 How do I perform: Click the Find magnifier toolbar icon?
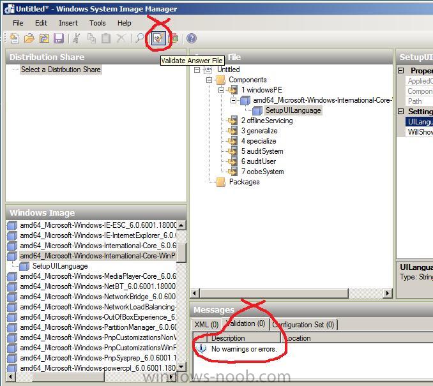coord(140,38)
